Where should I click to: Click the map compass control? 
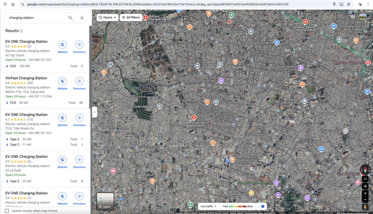pos(365,169)
